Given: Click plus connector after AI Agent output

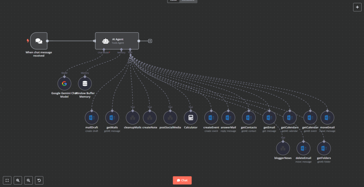Looking at the screenshot, I should [x=150, y=41].
